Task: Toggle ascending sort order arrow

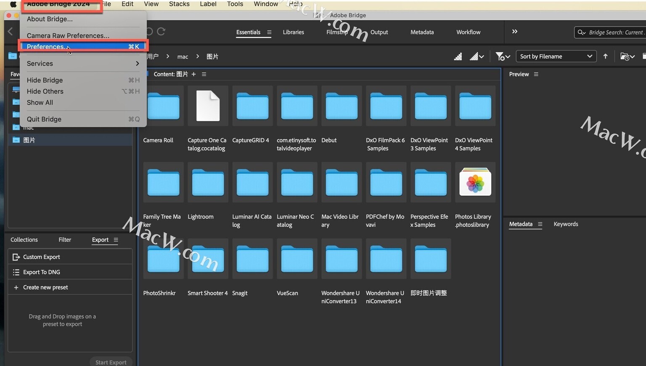Action: click(x=605, y=56)
